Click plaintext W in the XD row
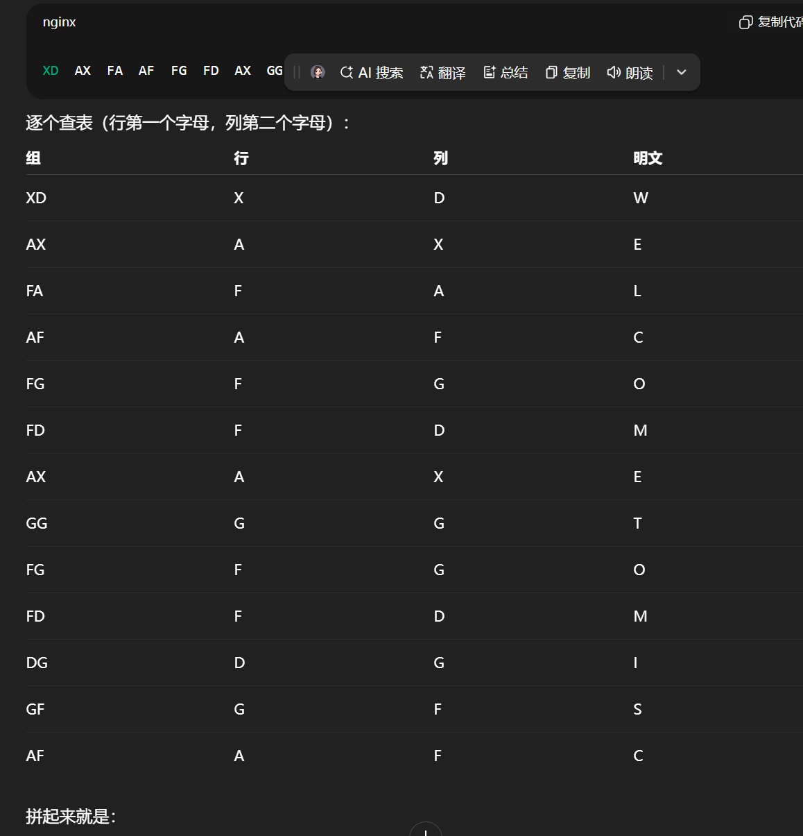Viewport: 803px width, 836px height. click(x=641, y=198)
